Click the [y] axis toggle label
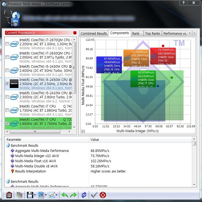The width and height of the screenshot is (202, 202). (83, 131)
